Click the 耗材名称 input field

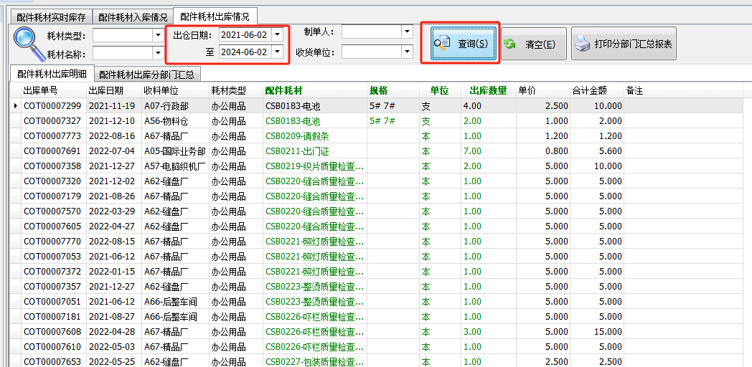tap(123, 52)
